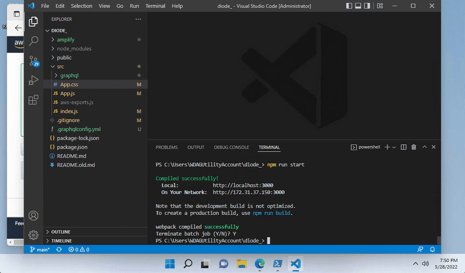Open the Extensions view
465x273 pixels.
(x=33, y=100)
